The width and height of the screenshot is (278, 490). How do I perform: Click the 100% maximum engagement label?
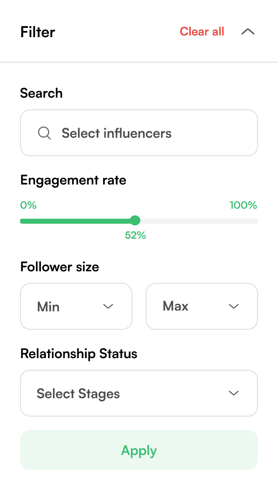tap(243, 205)
